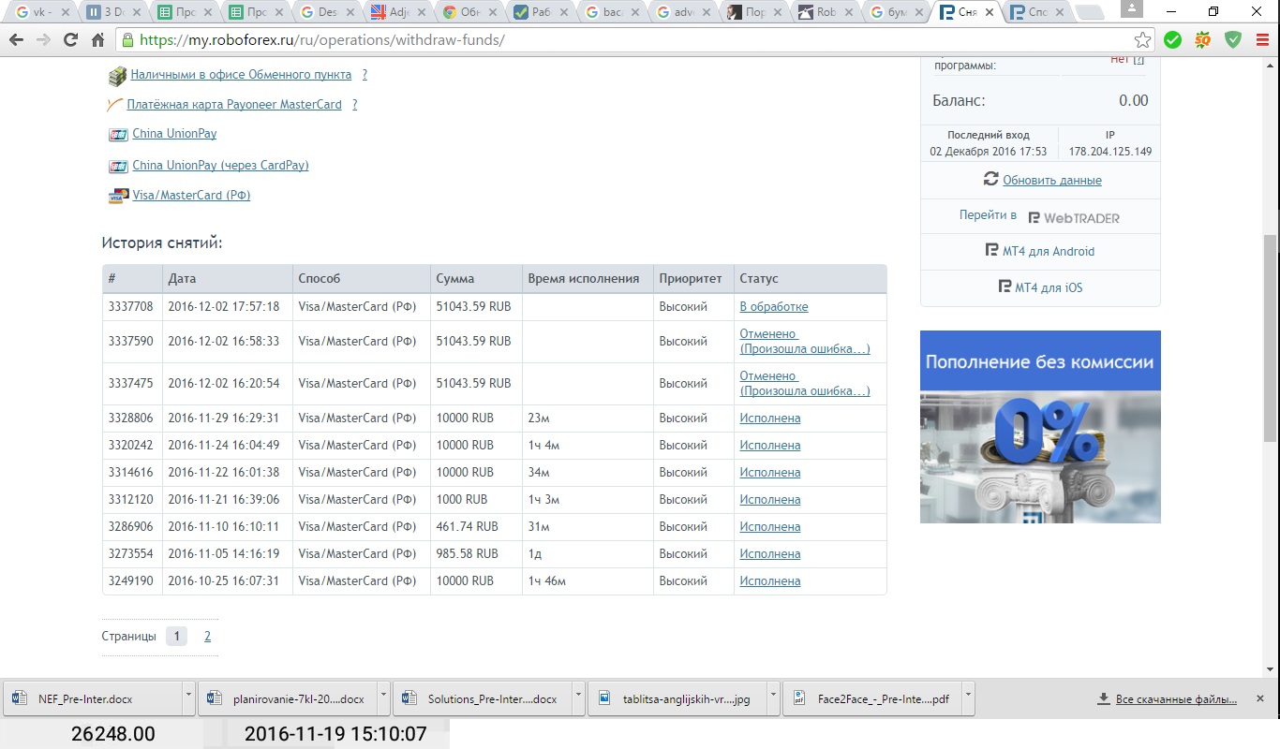Open the help icon next to Нет
Image resolution: width=1280 pixels, height=749 pixels.
(1139, 60)
